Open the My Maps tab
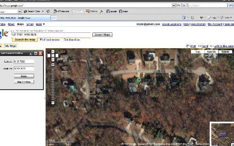 point(11,46)
